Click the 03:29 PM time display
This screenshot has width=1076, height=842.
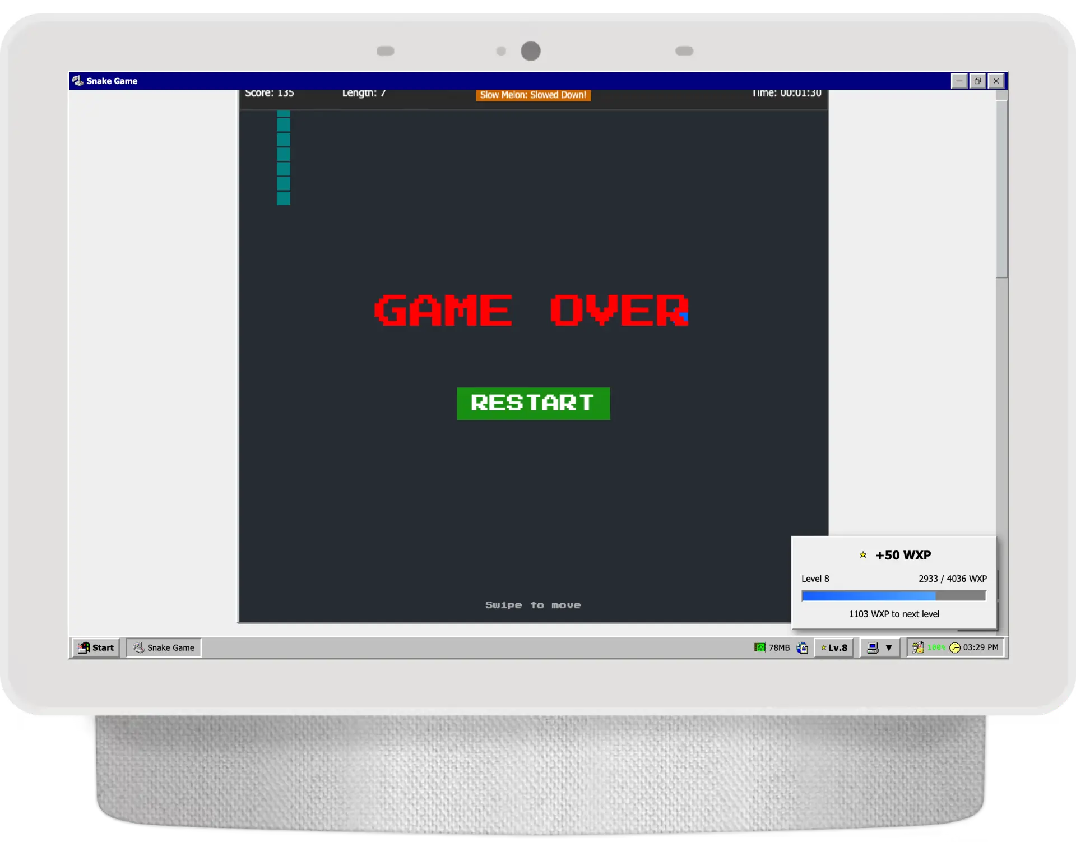980,647
